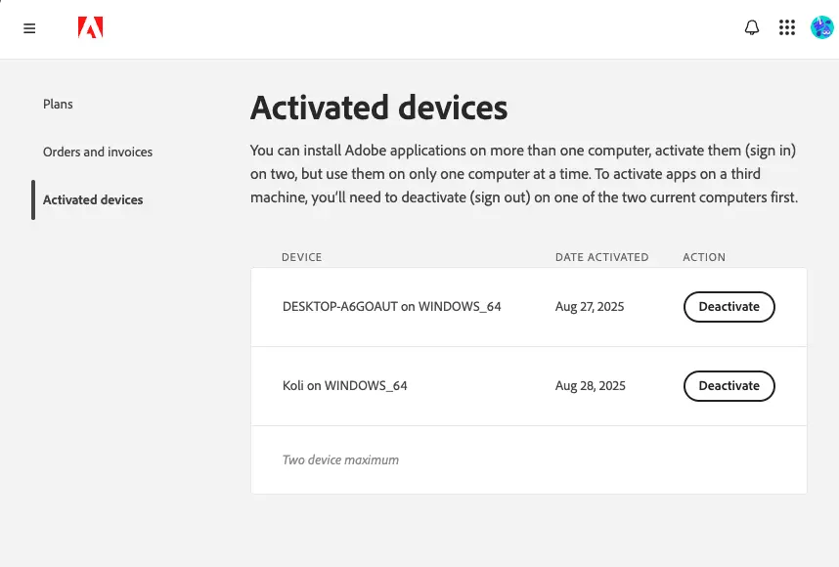Viewport: 839px width, 567px height.
Task: Click the Two device maximum note
Action: pos(340,460)
